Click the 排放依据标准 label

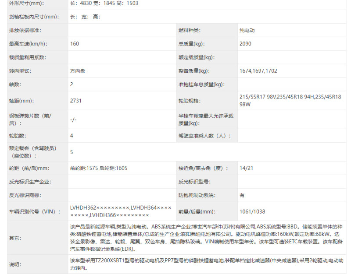pos(25,30)
